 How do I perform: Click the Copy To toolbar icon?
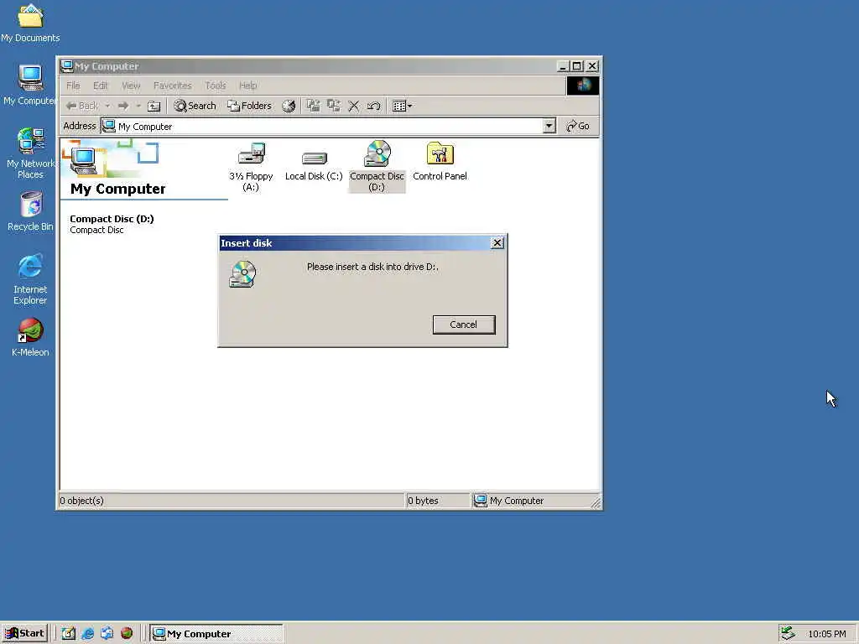pyautogui.click(x=334, y=106)
